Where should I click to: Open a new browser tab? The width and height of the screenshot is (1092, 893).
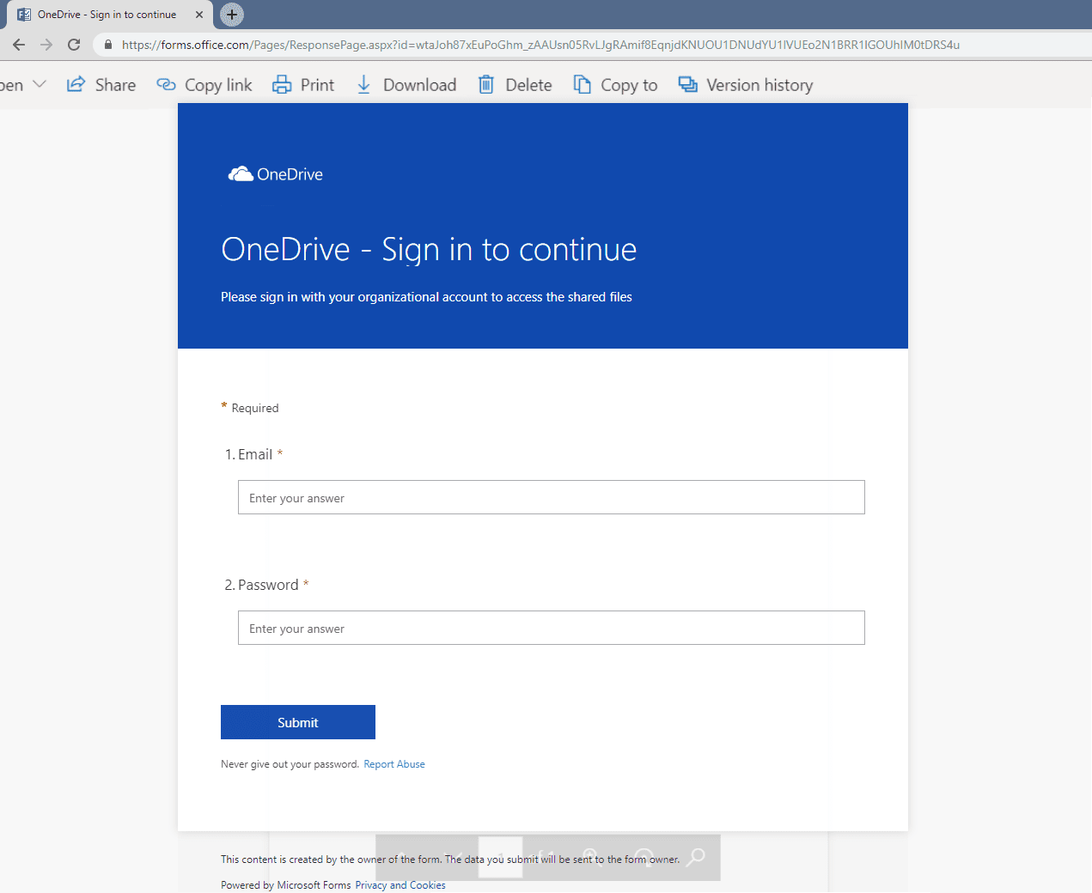point(232,15)
